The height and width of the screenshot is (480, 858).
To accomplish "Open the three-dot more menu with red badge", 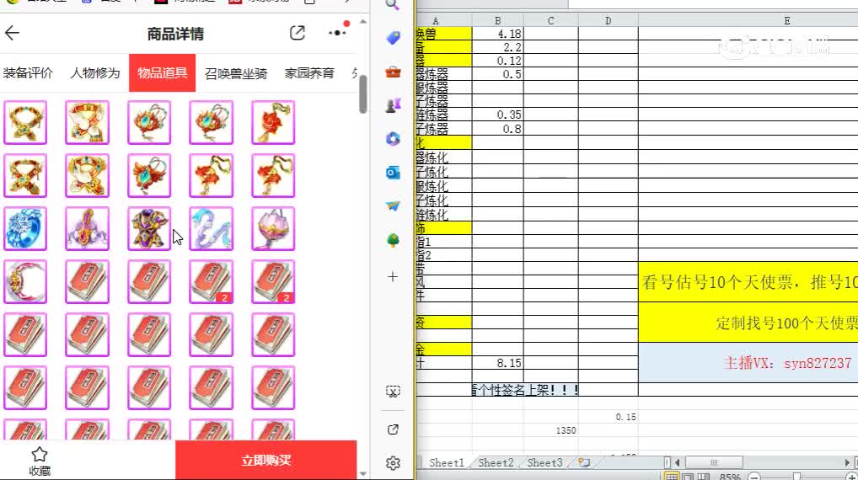I will point(338,33).
